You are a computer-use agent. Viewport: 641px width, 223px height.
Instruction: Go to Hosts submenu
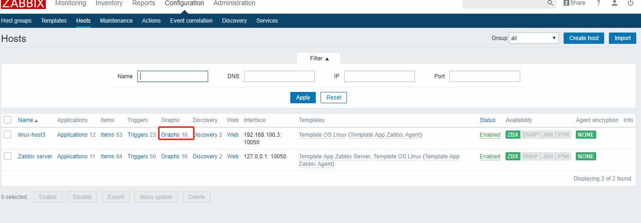[84, 21]
